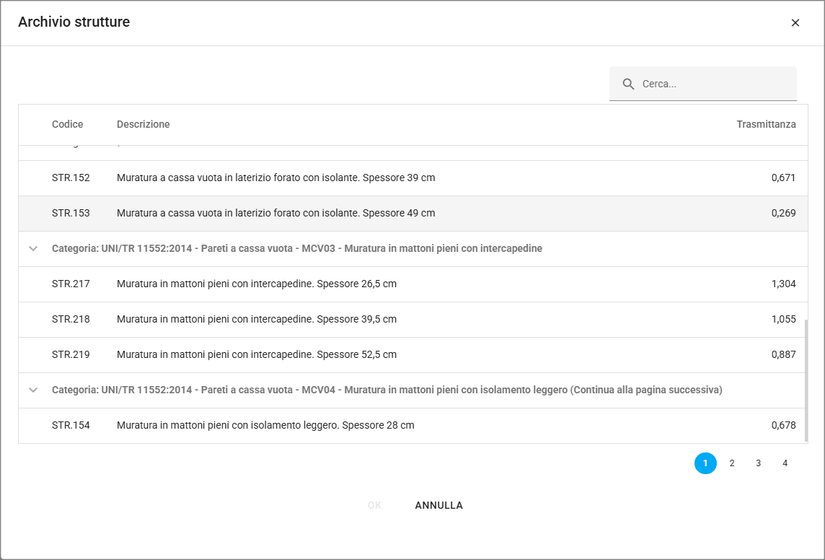Click the vertical scrollbar of the table
Viewport: 825px width, 560px height.
click(806, 379)
